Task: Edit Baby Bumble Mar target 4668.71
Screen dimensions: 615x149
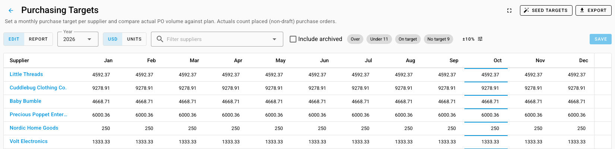Action: pos(187,102)
